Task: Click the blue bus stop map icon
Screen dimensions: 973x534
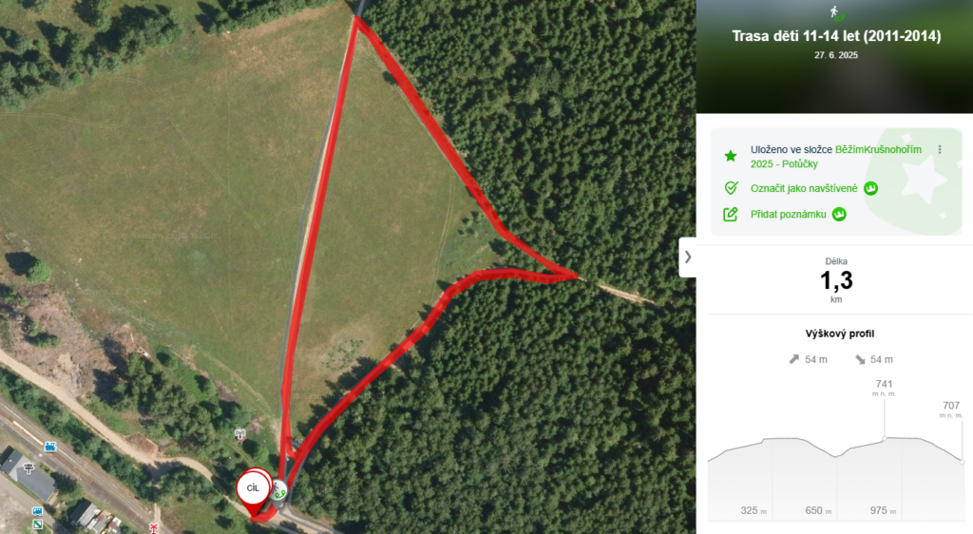Action: [x=37, y=512]
